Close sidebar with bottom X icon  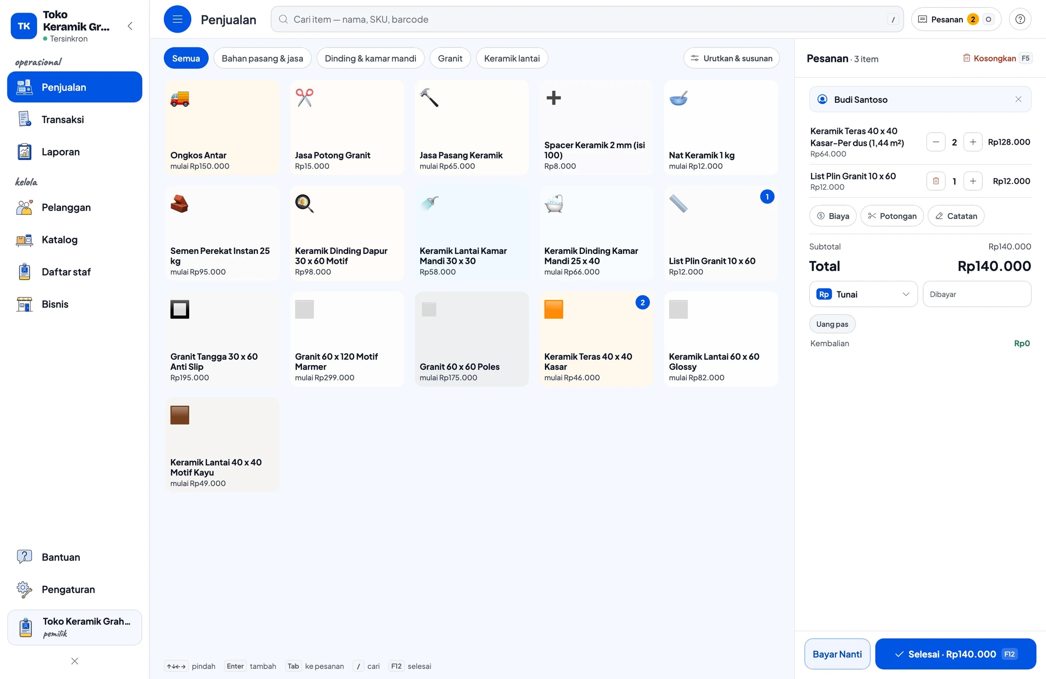pos(75,661)
